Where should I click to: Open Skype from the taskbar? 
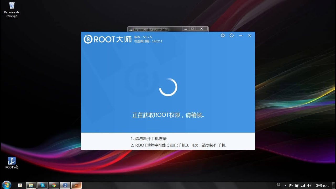42,185
